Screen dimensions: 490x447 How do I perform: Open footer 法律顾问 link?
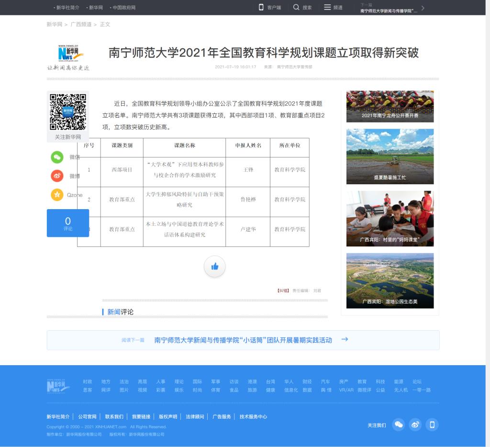click(x=195, y=417)
